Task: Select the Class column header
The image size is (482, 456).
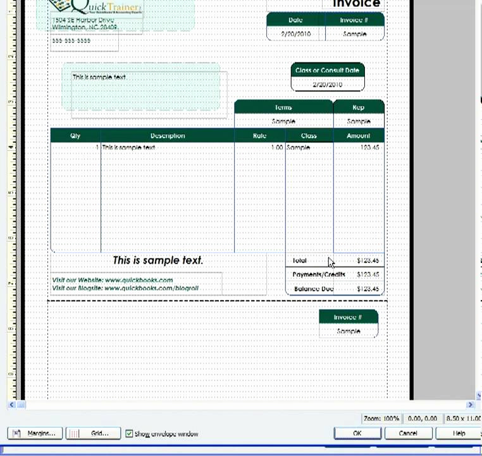Action: pyautogui.click(x=309, y=136)
